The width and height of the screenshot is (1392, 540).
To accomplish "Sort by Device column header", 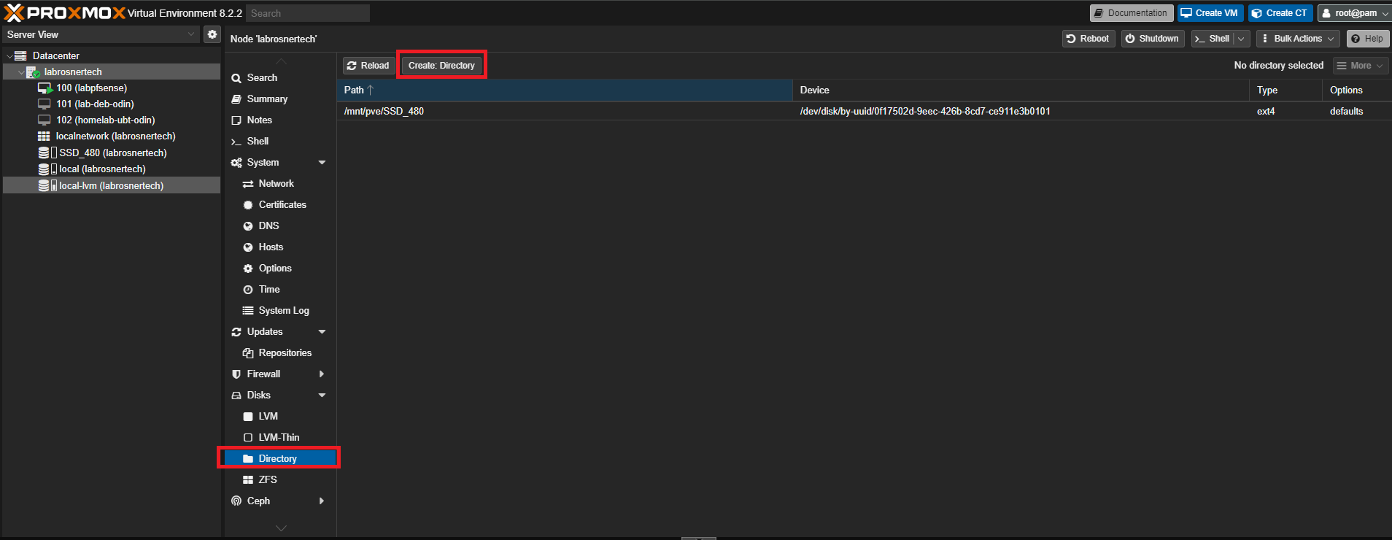I will 1021,90.
